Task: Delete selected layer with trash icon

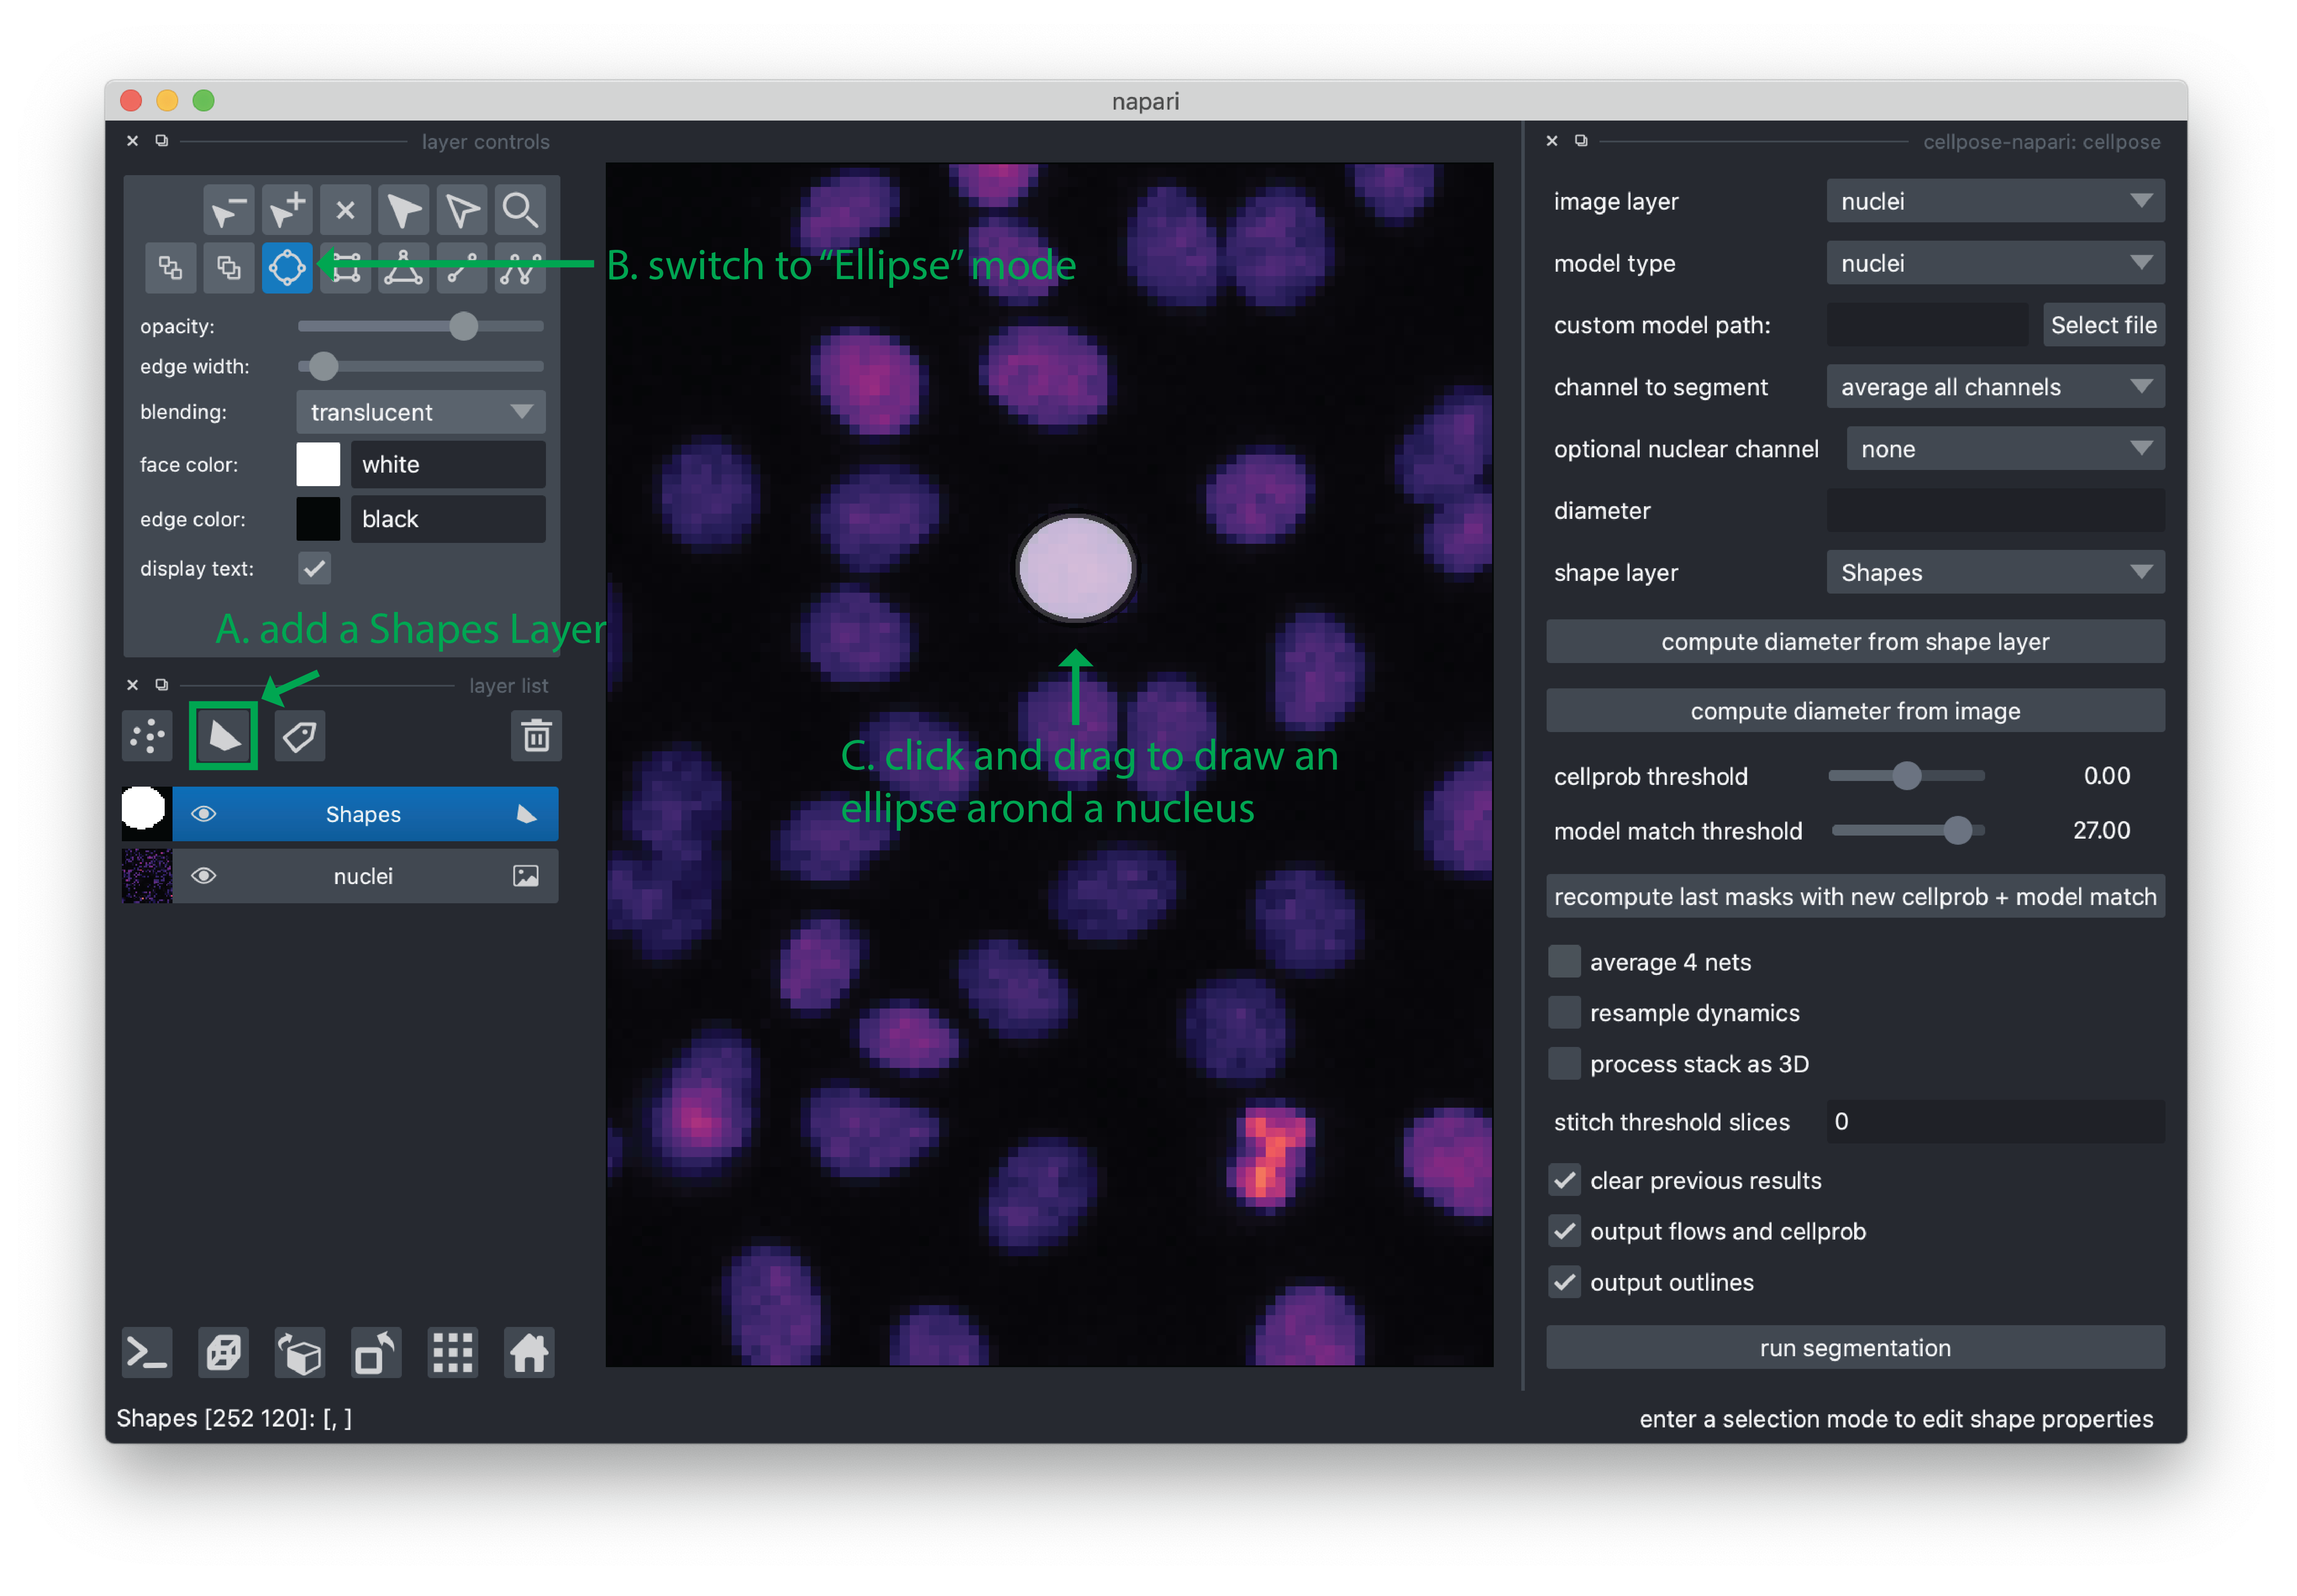Action: 536,737
